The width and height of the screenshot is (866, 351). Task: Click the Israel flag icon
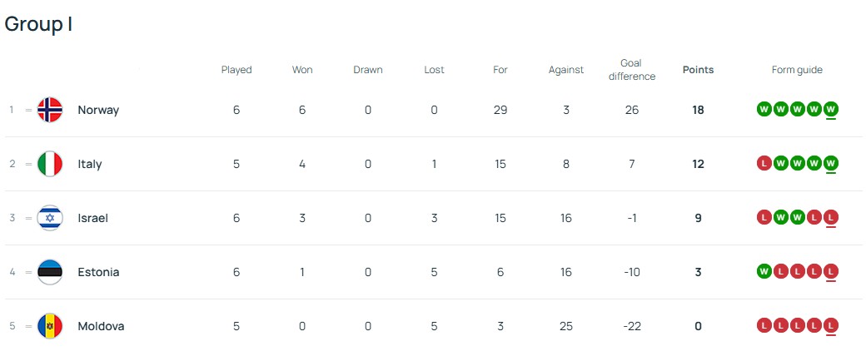pos(50,218)
